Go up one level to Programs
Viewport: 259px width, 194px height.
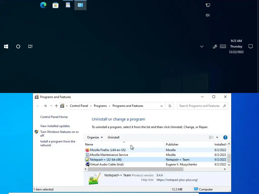tap(56, 106)
